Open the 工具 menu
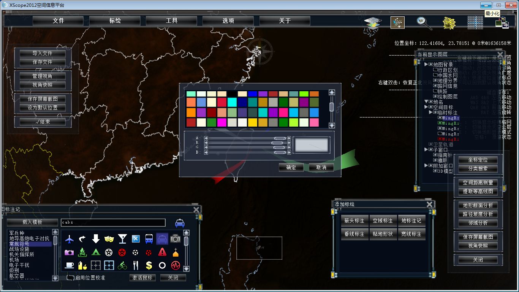 (x=171, y=21)
